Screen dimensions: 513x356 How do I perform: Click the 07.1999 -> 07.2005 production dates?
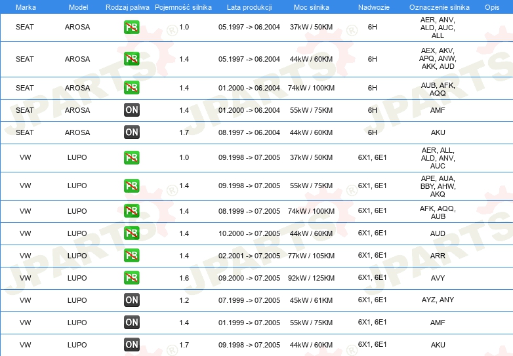point(249,300)
